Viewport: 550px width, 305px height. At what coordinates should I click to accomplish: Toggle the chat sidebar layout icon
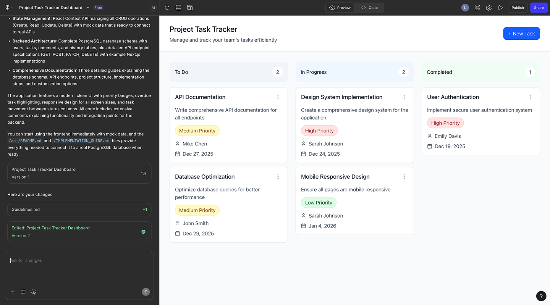pos(178,7)
